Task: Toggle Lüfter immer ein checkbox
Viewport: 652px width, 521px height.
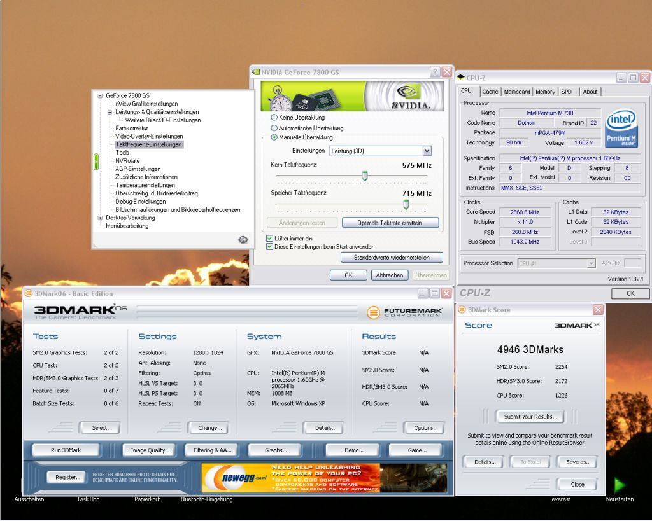Action: [269, 239]
